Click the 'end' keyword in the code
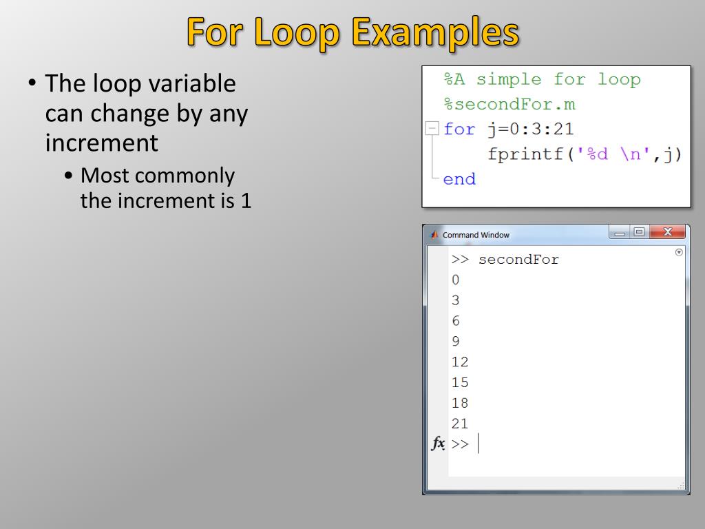 (459, 179)
